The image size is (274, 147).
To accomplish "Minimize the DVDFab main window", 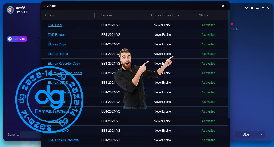I will [257, 8].
